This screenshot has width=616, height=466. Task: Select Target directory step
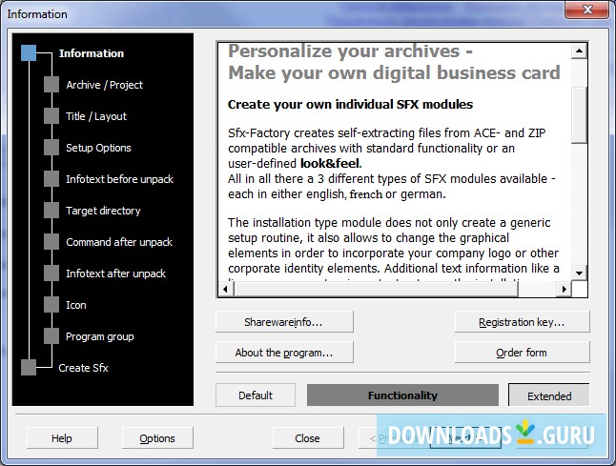coord(103,211)
